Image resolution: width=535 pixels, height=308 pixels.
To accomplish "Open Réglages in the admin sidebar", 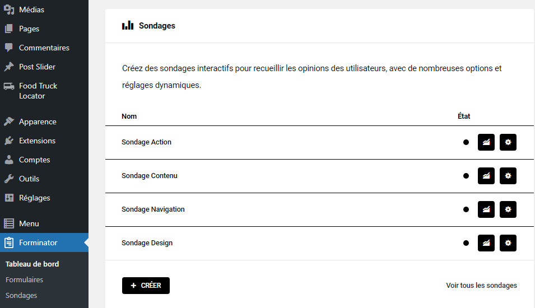I will tap(34, 198).
